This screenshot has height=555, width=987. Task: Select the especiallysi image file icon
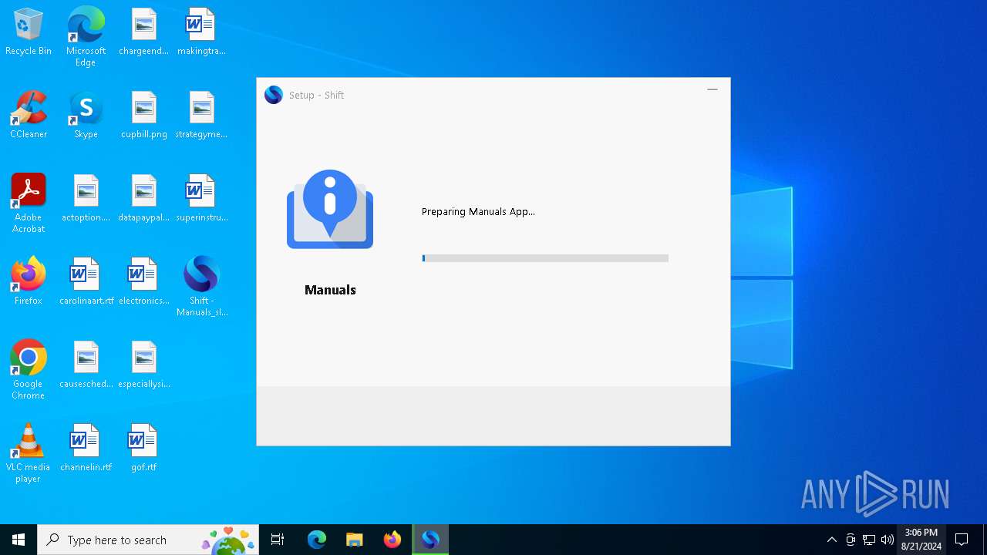point(143,365)
